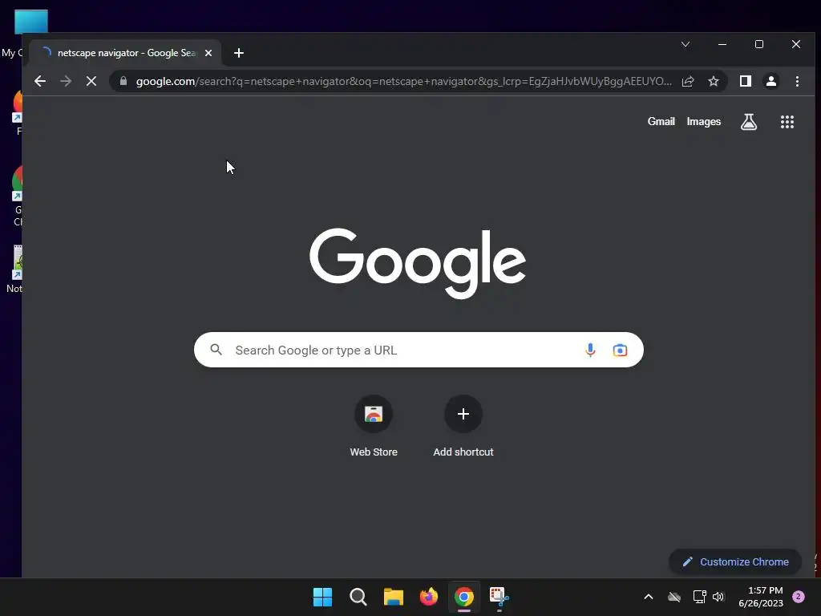
Task: Open the Snipping Tool taskbar icon
Action: (499, 597)
